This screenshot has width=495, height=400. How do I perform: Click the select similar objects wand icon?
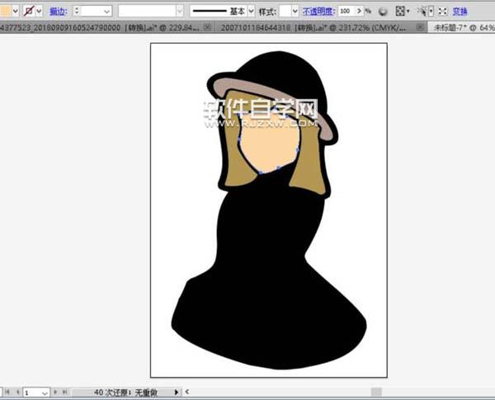click(x=422, y=12)
